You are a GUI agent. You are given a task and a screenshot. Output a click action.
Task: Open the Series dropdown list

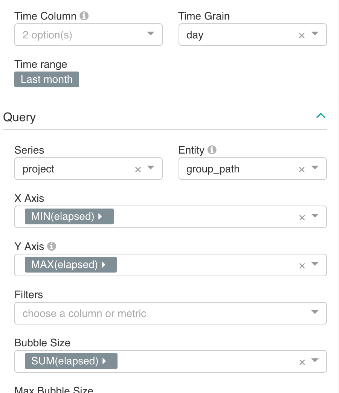point(150,169)
